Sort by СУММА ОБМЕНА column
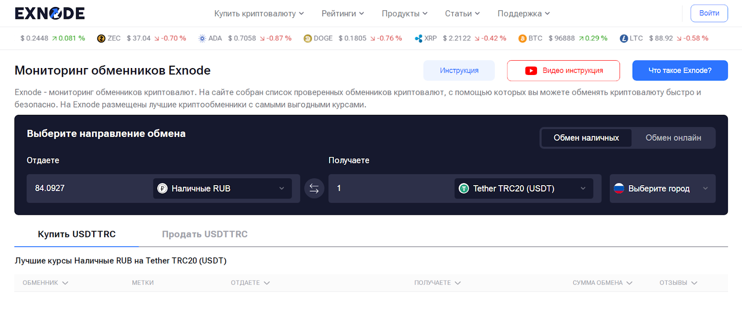 point(602,283)
